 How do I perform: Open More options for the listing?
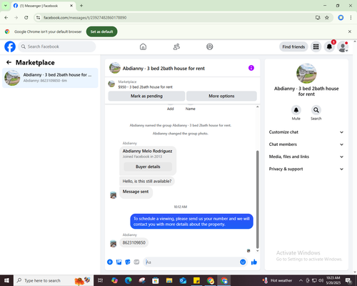(x=221, y=96)
